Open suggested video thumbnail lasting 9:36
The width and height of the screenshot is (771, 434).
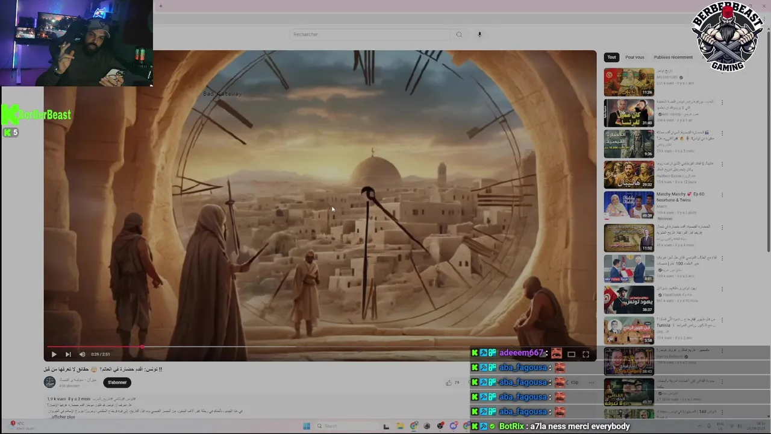(629, 144)
